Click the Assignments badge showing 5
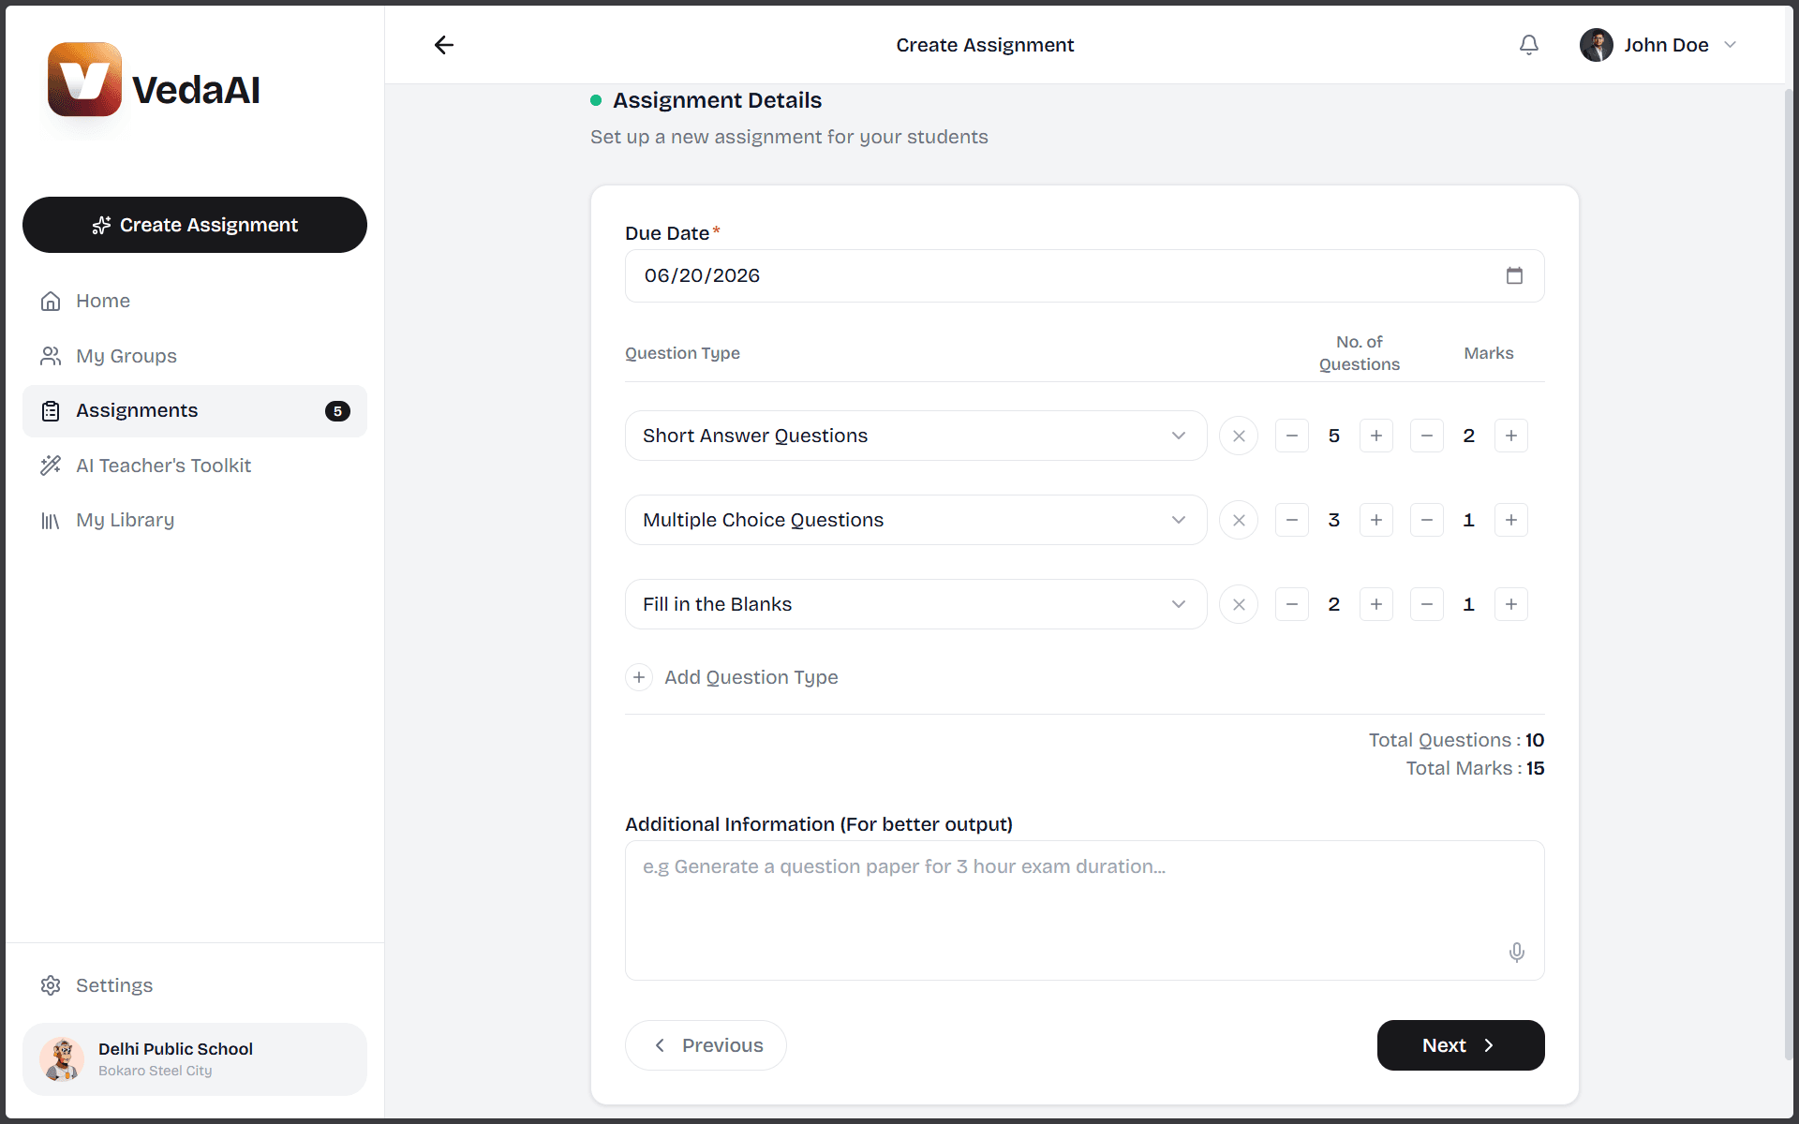1799x1124 pixels. (x=337, y=411)
